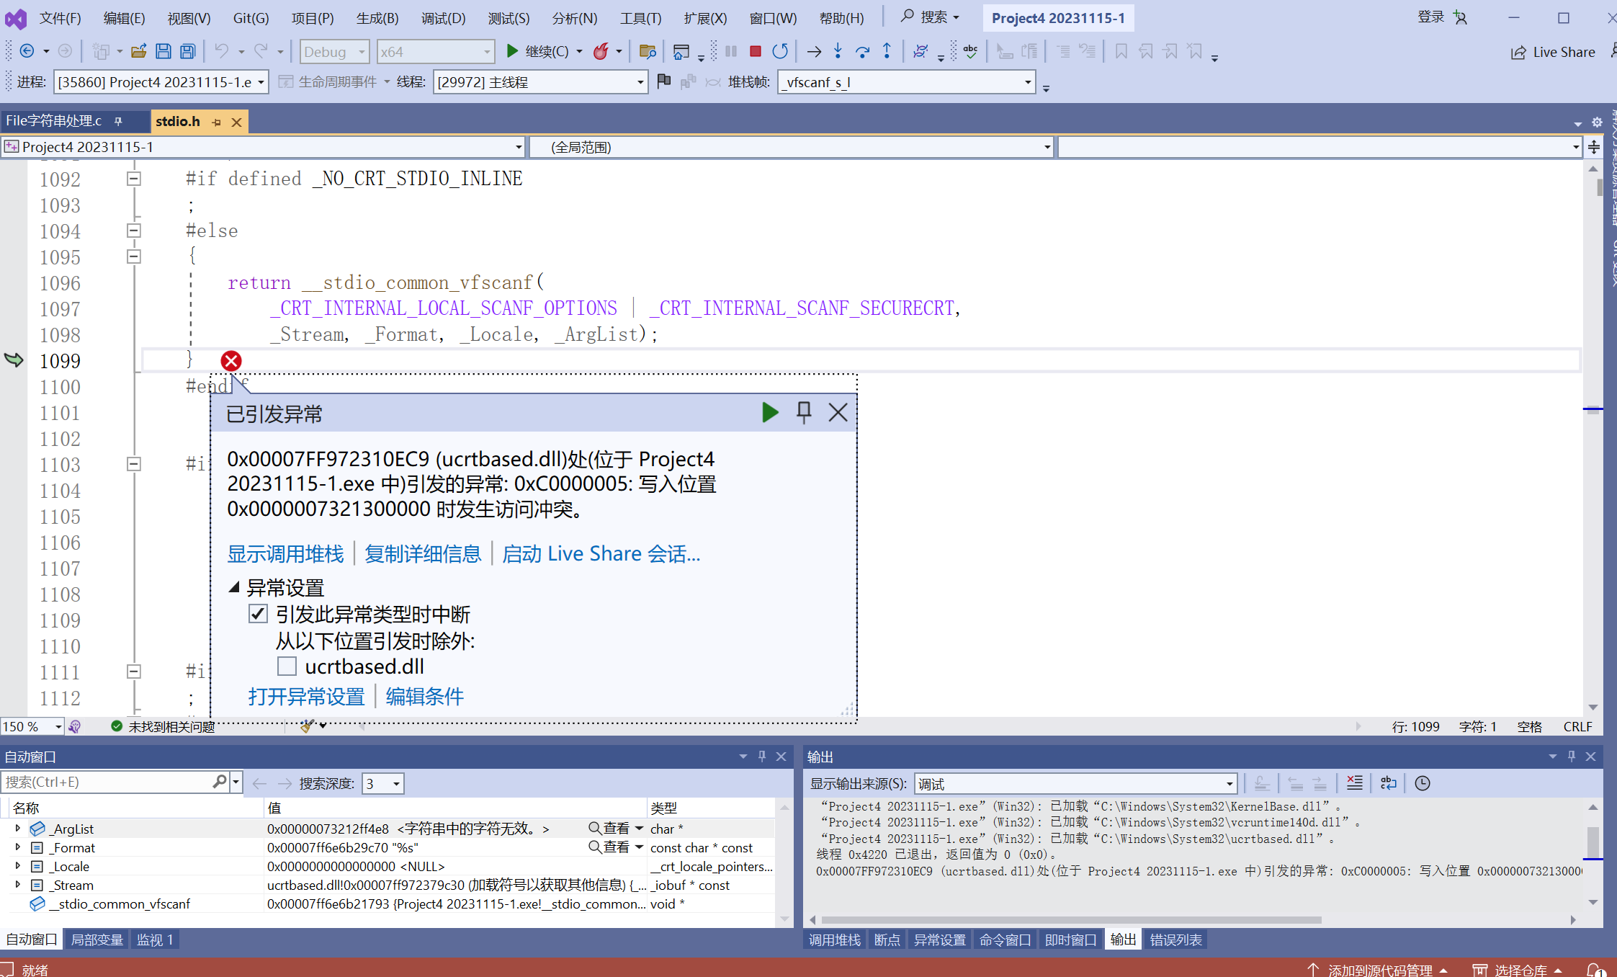
Task: Pin the exception popup window
Action: coord(803,412)
